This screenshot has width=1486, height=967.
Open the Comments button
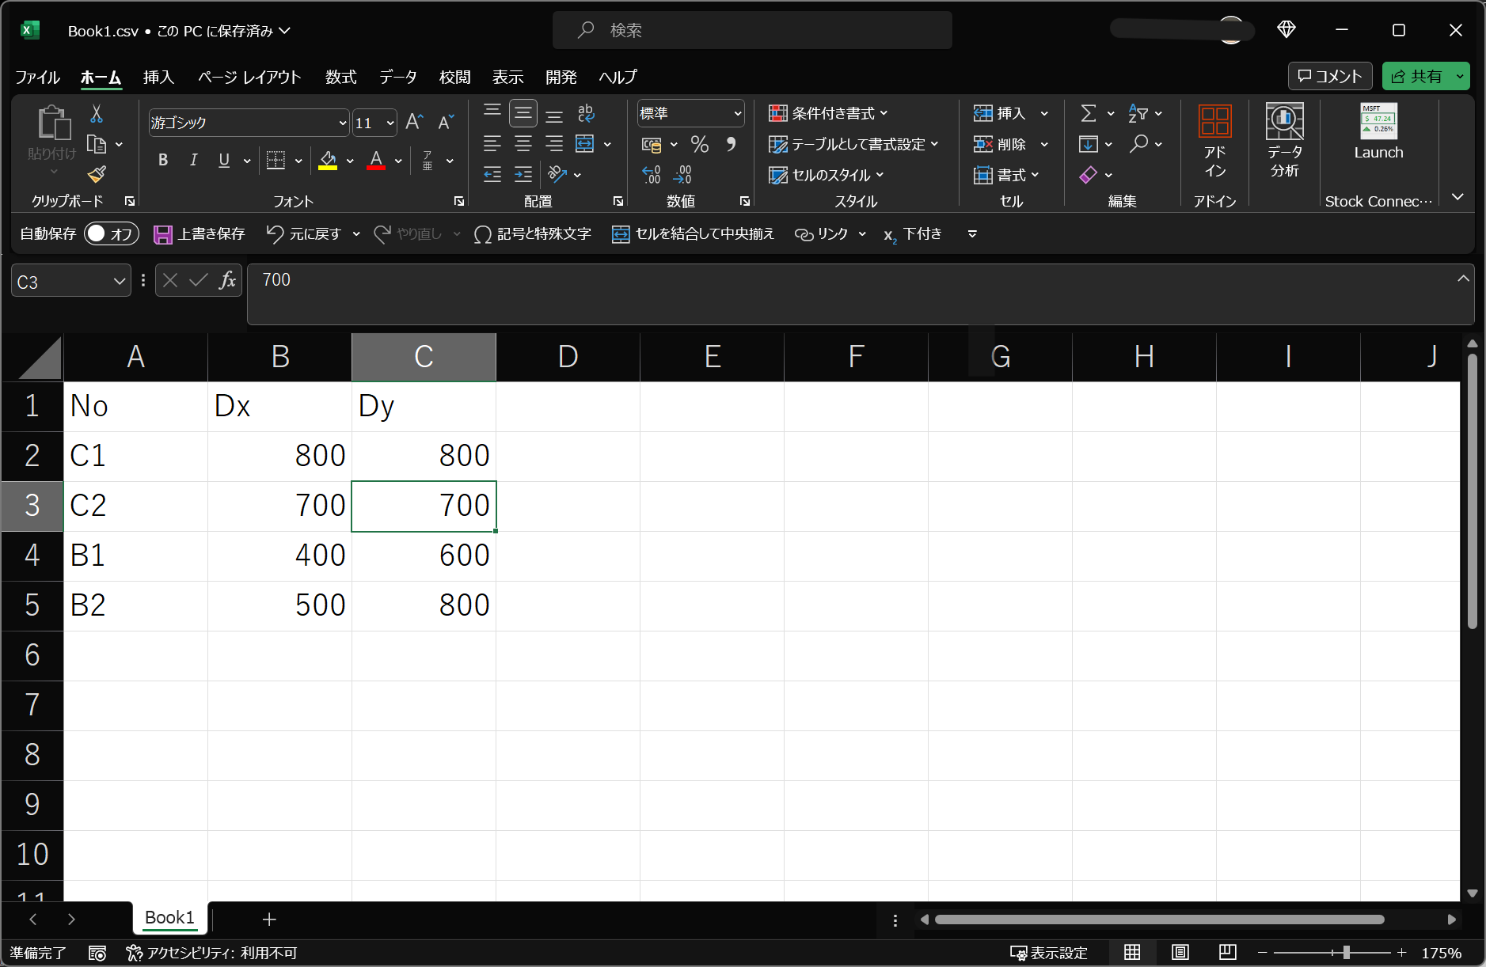tap(1329, 76)
